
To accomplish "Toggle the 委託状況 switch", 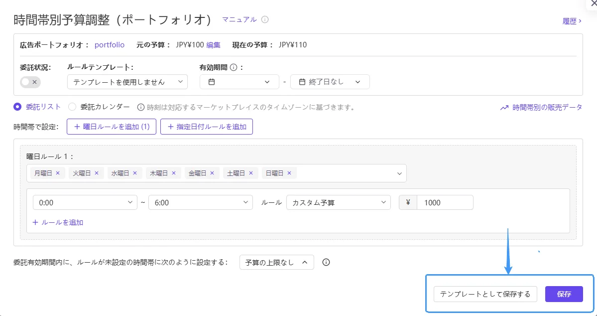I will [x=30, y=82].
